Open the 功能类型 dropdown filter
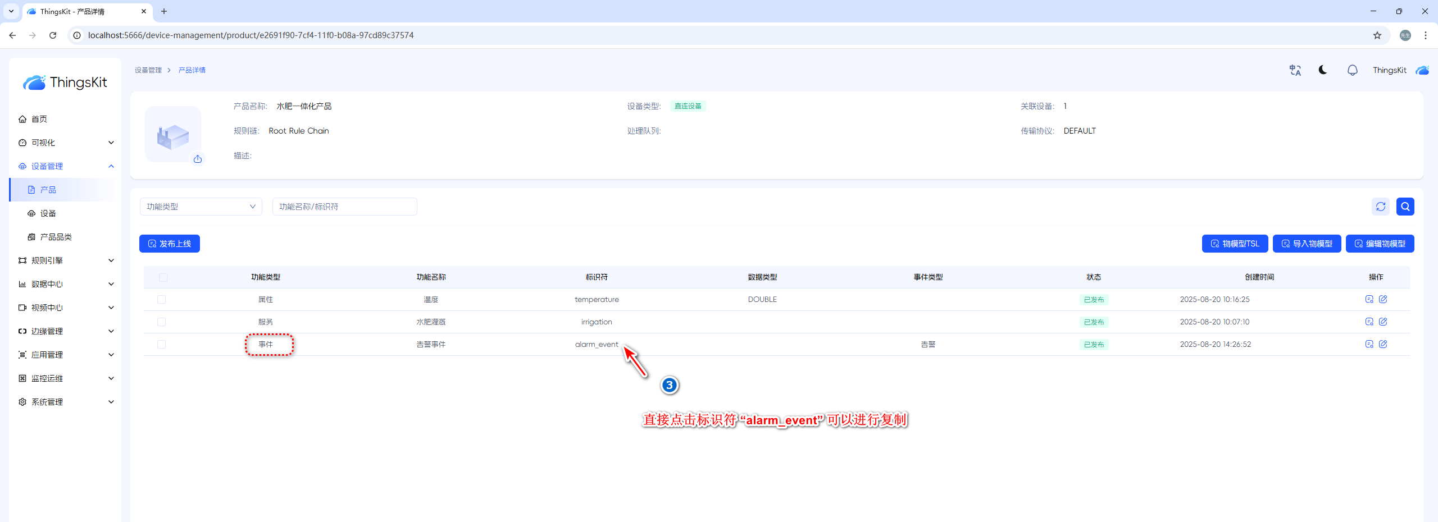 click(201, 207)
